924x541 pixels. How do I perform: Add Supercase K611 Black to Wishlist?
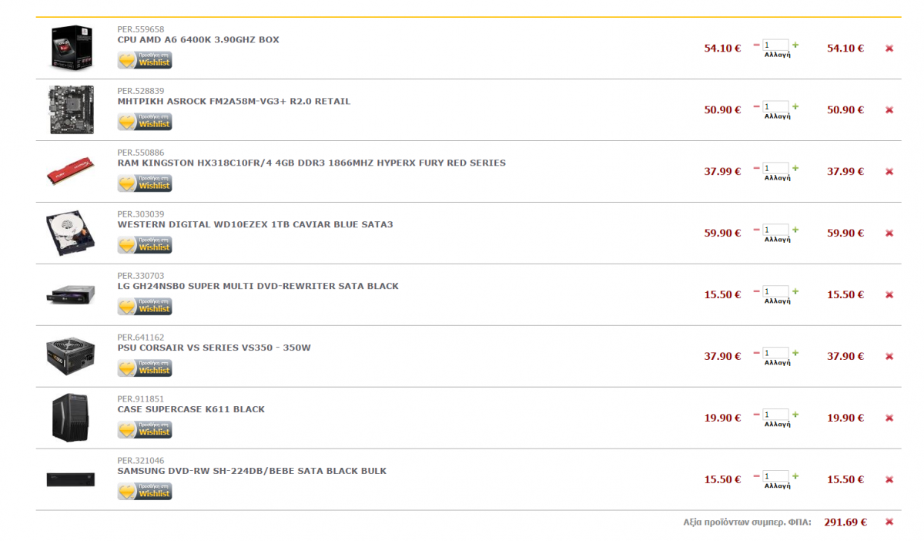145,430
